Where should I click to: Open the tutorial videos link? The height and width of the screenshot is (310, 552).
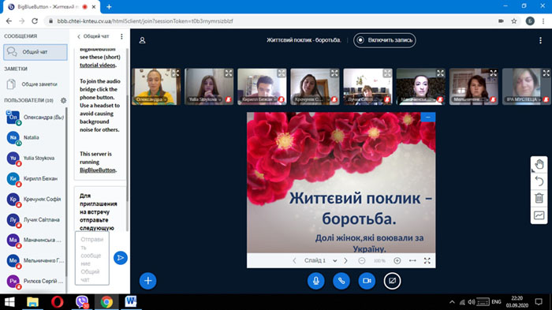point(98,65)
